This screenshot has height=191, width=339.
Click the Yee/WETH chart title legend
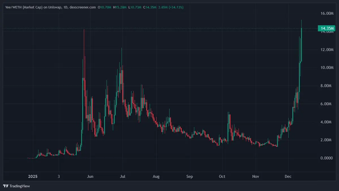point(50,7)
